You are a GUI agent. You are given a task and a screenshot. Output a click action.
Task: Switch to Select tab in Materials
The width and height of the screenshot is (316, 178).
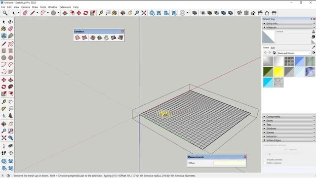(266, 47)
